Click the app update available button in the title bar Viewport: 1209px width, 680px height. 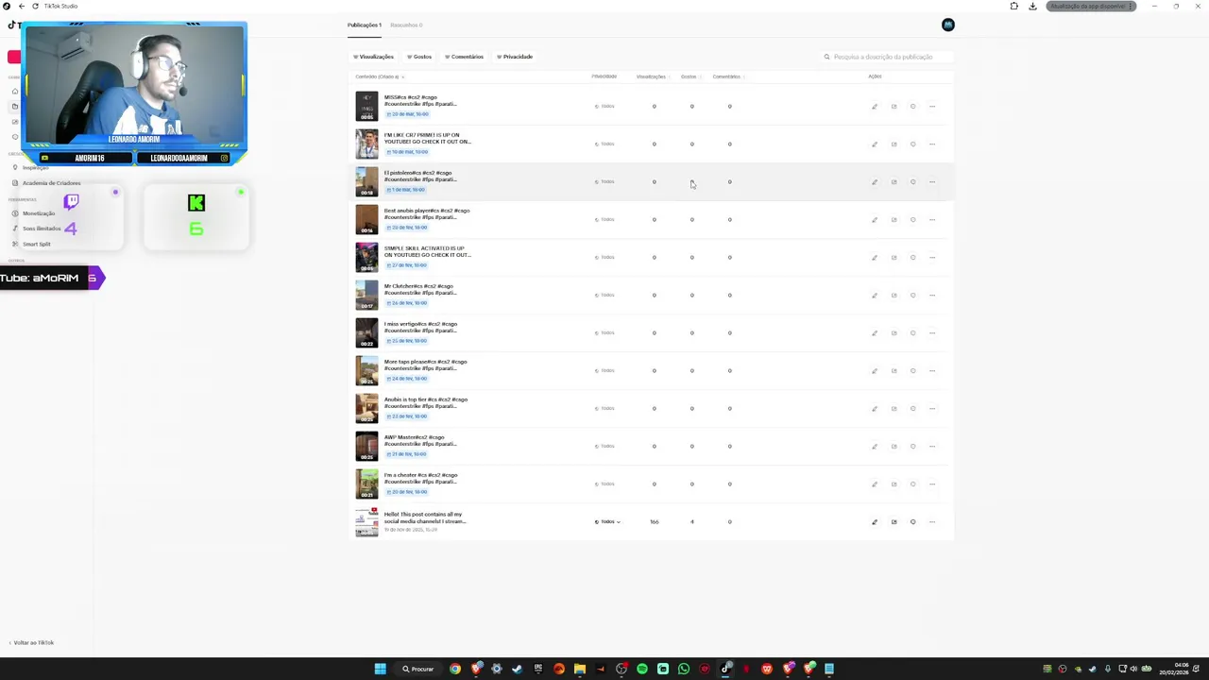1091,7
